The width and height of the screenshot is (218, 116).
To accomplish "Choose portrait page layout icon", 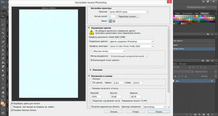I will pyautogui.click(x=111, y=21).
